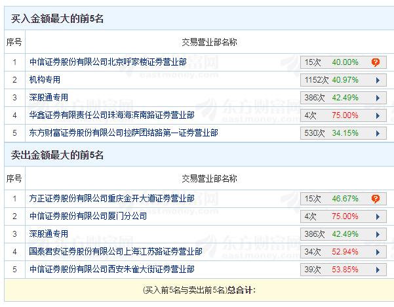Expand arrow in buy list 深股通专用 row

click(378, 98)
